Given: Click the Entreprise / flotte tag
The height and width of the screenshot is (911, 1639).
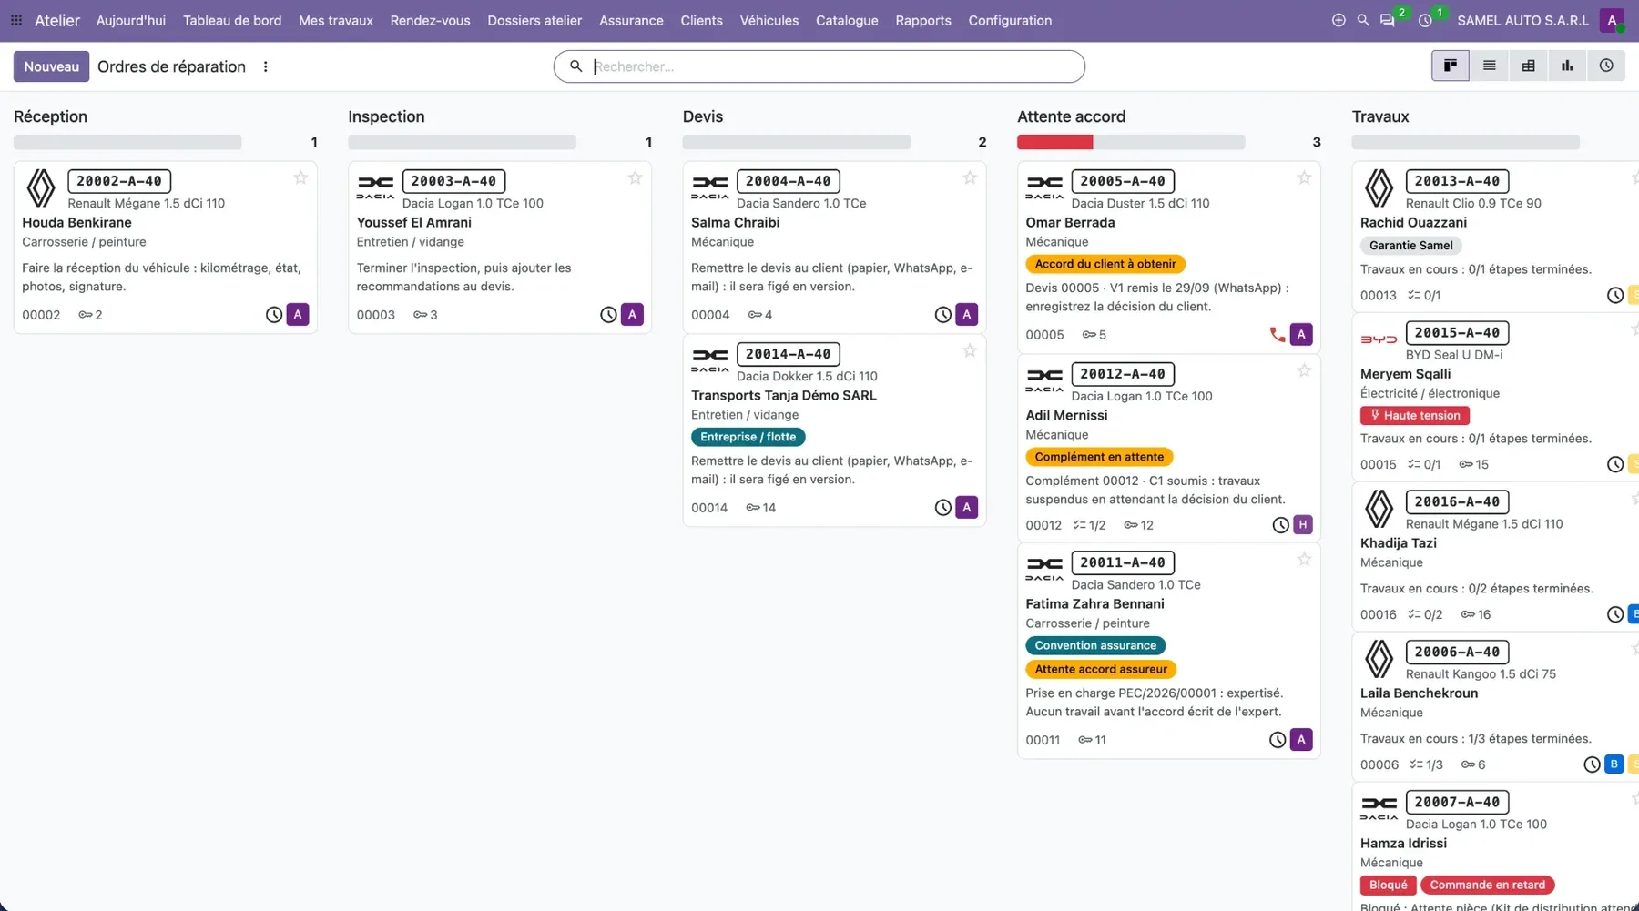Looking at the screenshot, I should [748, 437].
